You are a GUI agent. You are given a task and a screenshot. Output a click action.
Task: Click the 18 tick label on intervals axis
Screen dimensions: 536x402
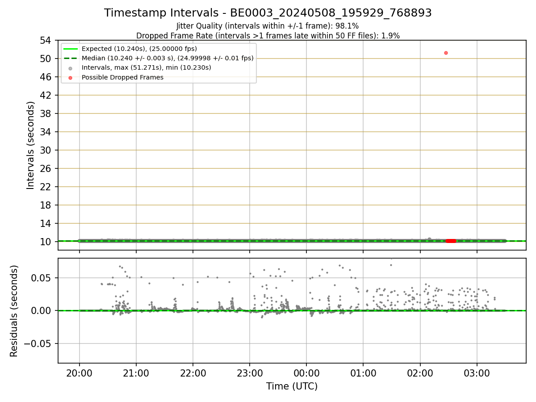pyautogui.click(x=46, y=205)
